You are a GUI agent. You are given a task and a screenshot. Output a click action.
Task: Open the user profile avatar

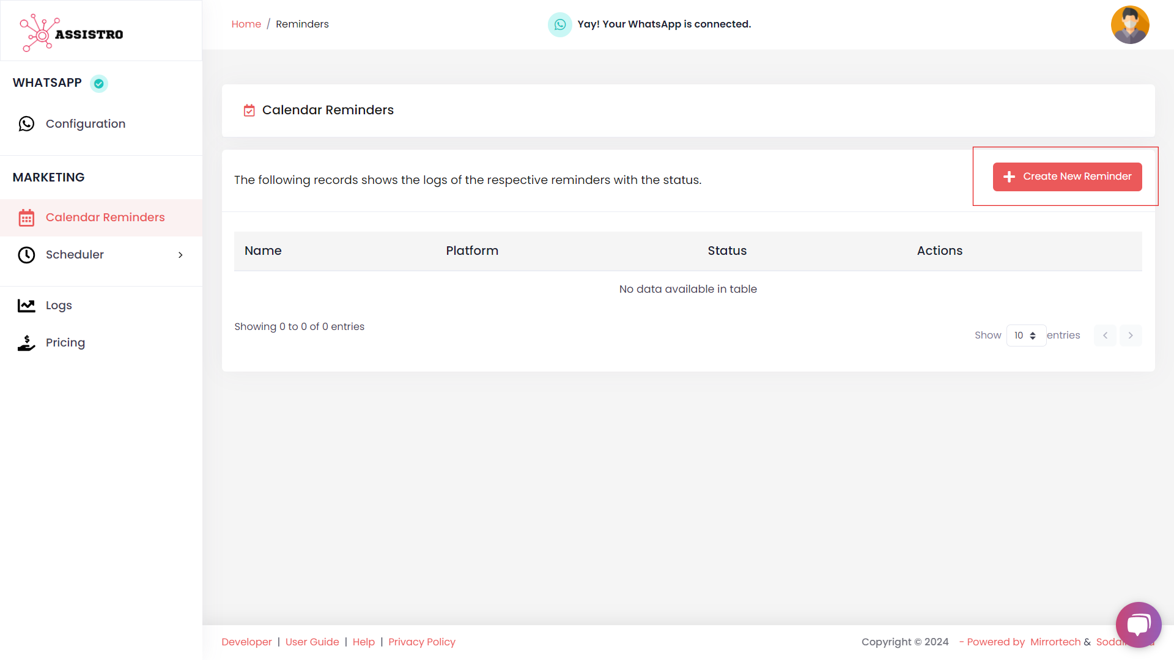(1129, 25)
